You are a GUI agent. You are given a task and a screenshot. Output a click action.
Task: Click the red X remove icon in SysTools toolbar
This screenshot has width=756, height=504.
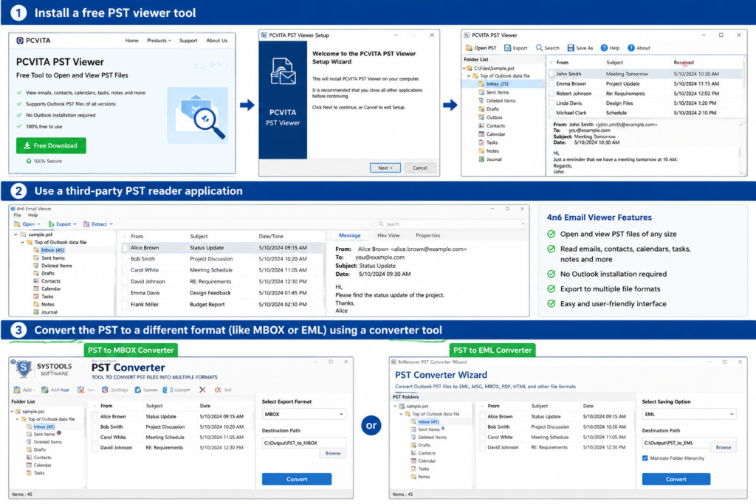[202, 390]
